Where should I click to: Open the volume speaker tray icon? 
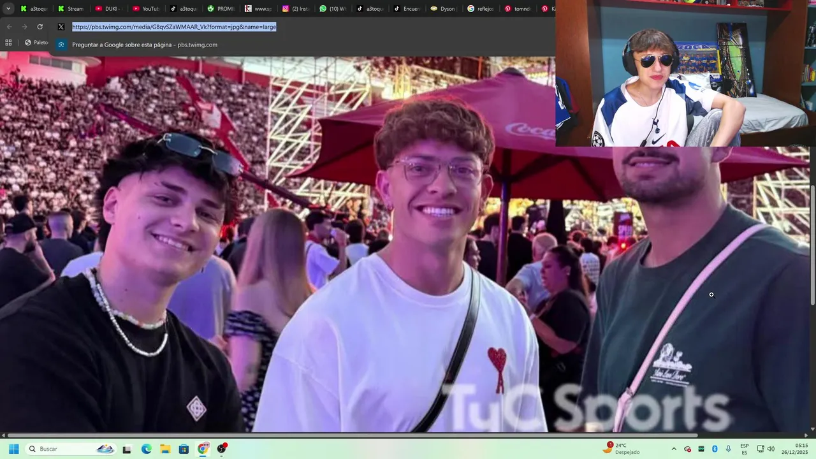pos(771,449)
